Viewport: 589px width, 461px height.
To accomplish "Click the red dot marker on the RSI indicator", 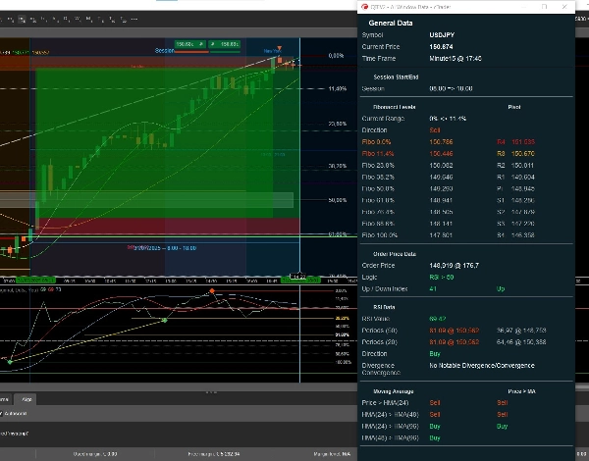I will coord(210,292).
